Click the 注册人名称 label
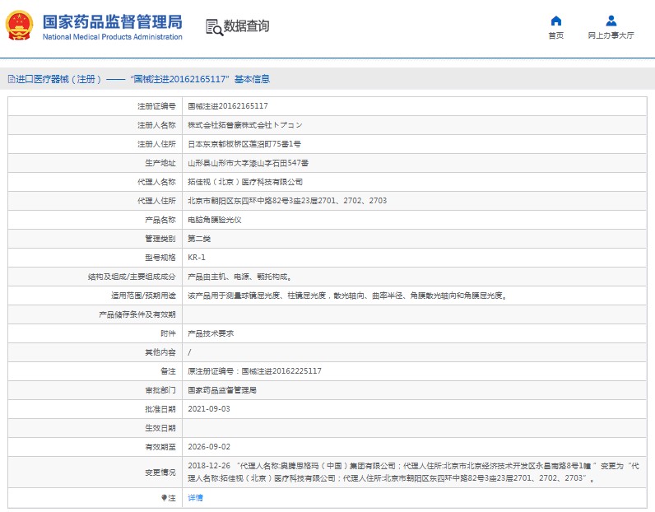 click(x=156, y=125)
